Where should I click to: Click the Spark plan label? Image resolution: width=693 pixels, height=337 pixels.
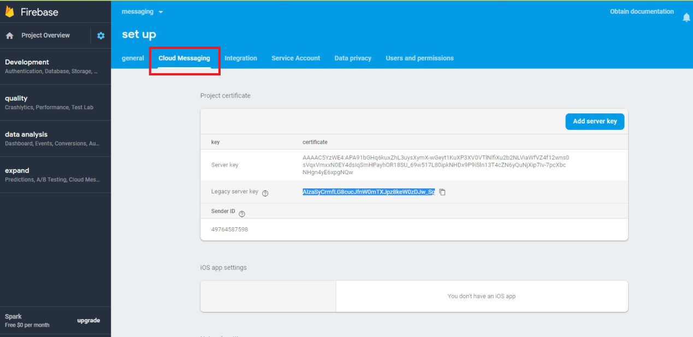[13, 316]
